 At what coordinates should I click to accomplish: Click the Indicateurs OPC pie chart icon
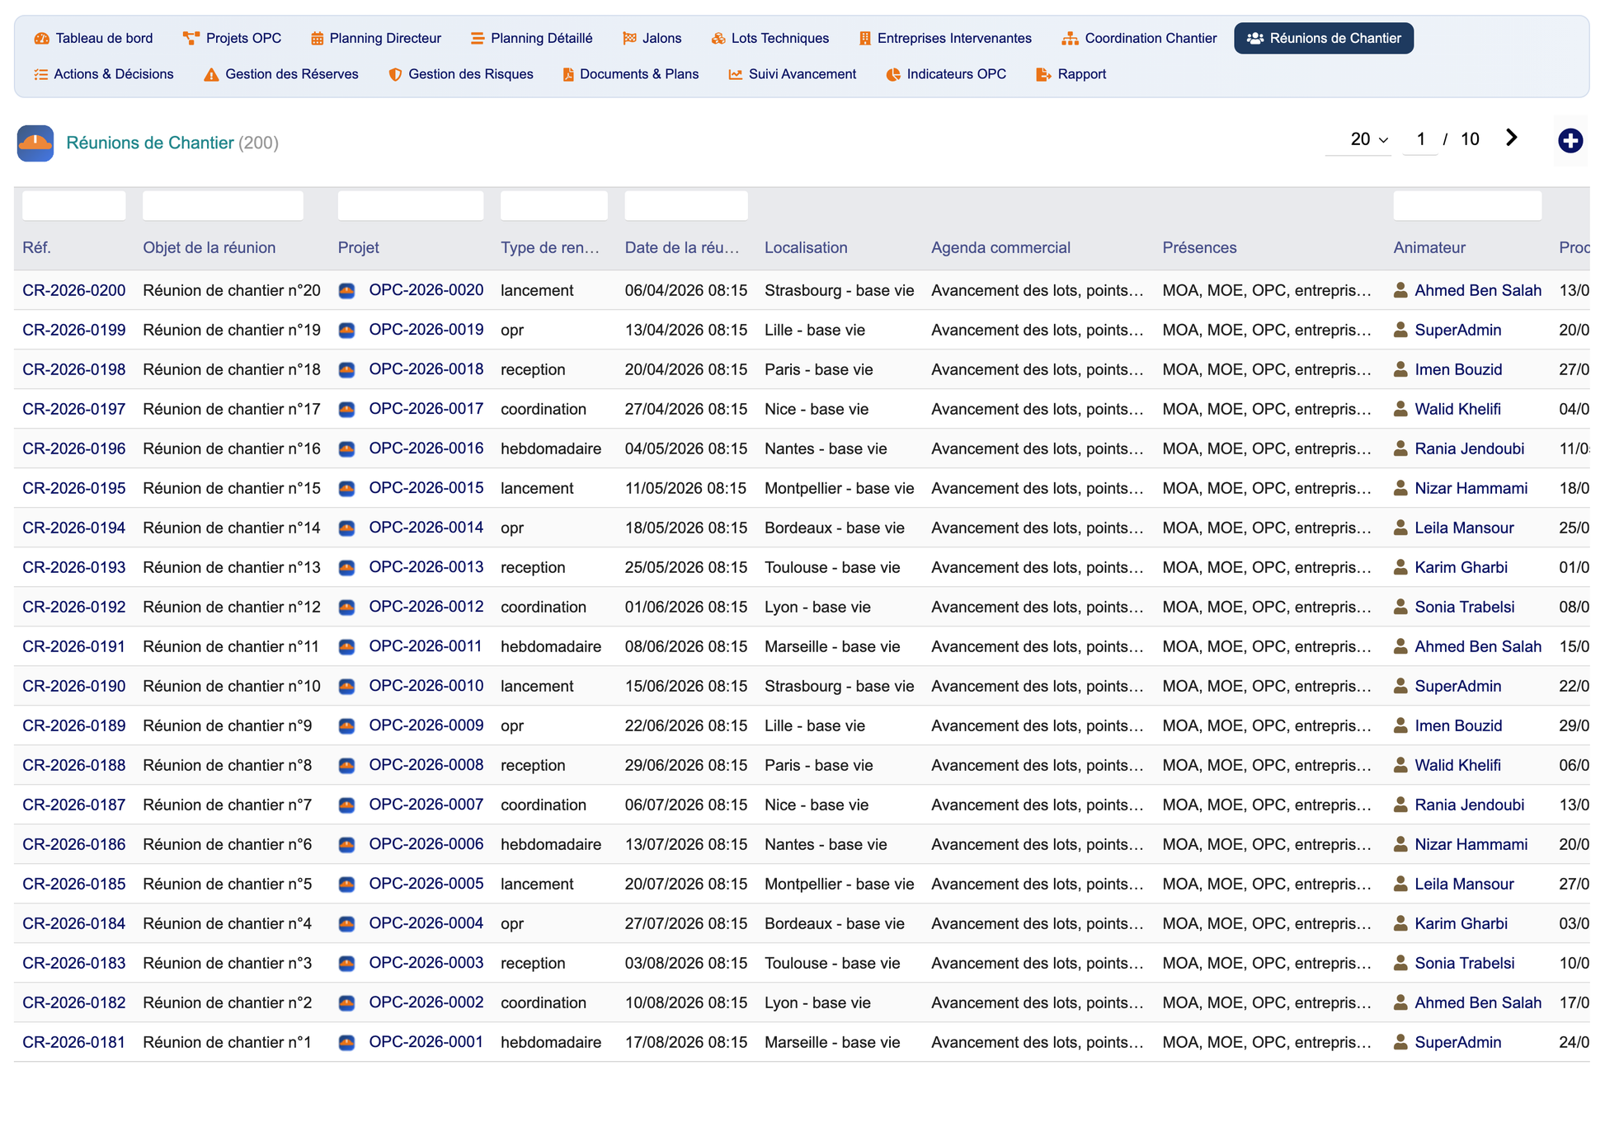pos(892,74)
